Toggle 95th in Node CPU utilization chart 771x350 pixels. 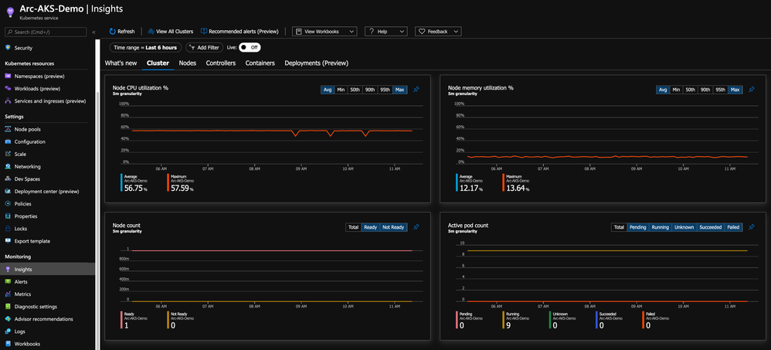pos(385,90)
